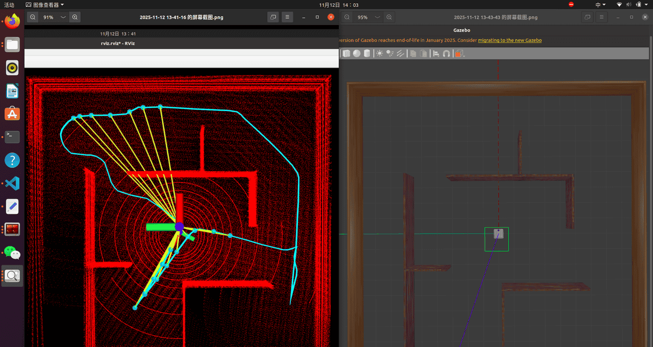Expand the 95% zoom level dropdown
653x347 pixels.
(378, 17)
